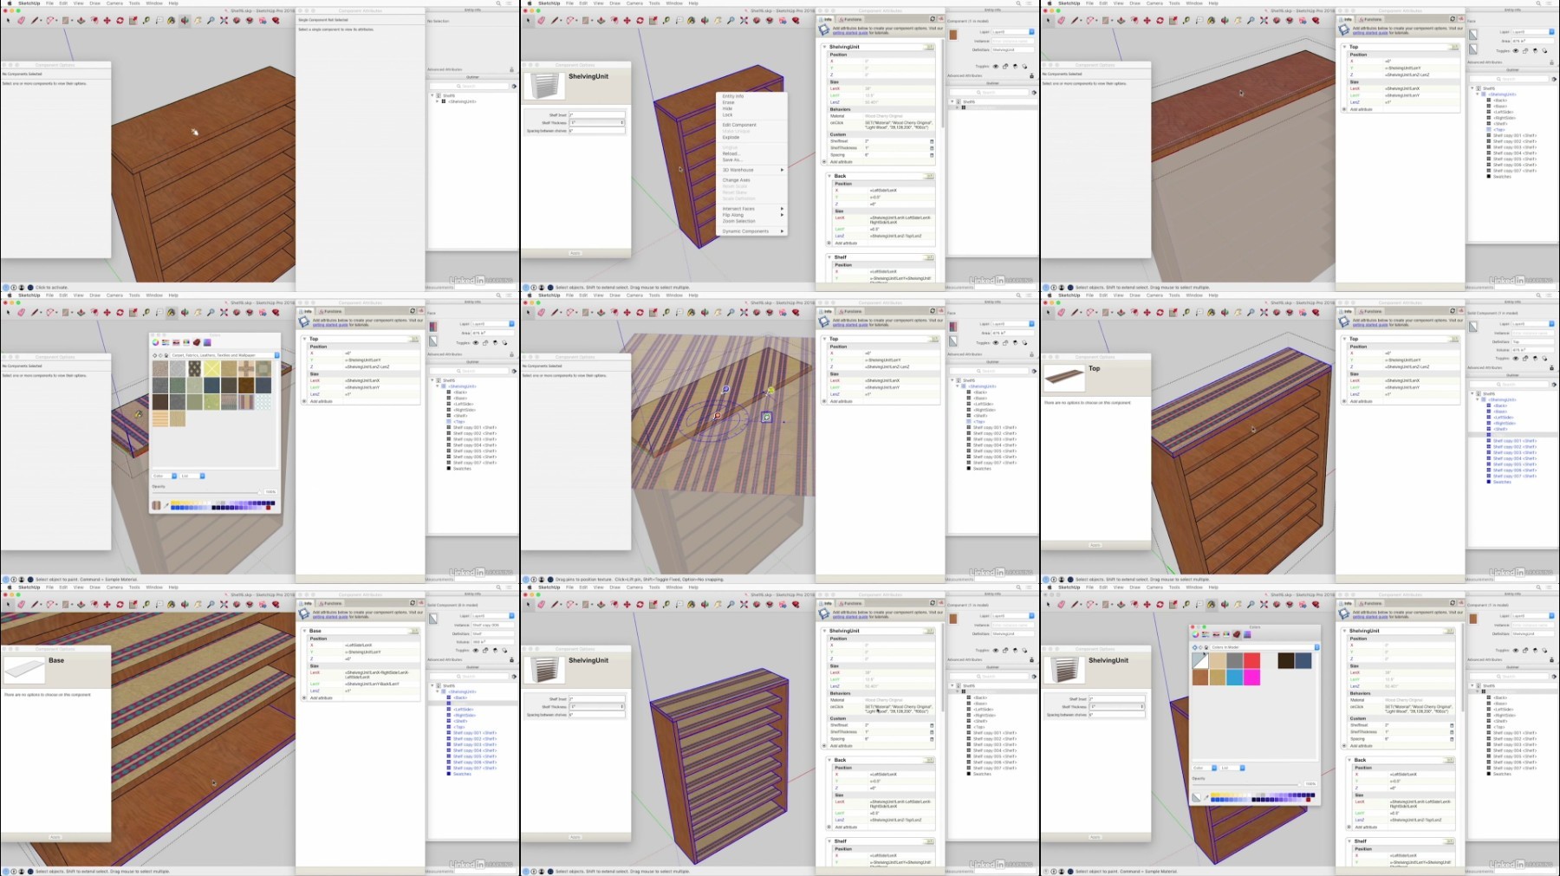Image resolution: width=1560 pixels, height=876 pixels.
Task: Pick eyedropper sampler in textile materials window
Action: point(166,505)
